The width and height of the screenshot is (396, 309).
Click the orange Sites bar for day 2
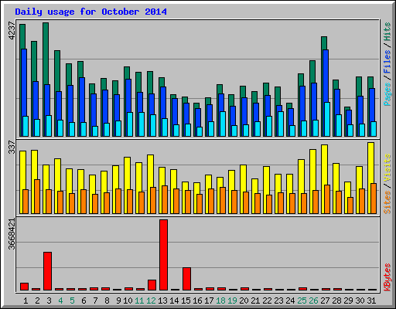click(x=37, y=196)
